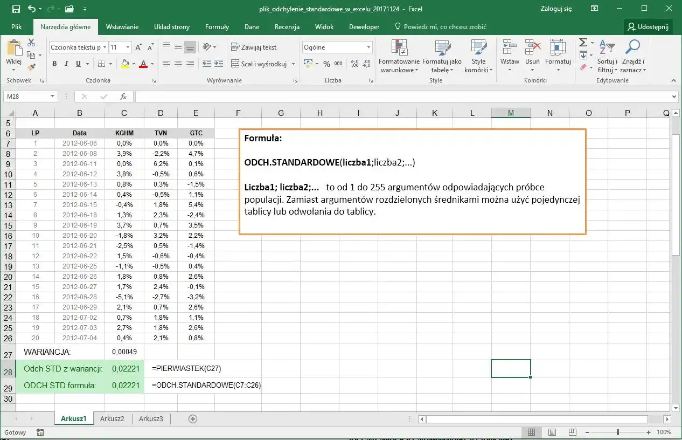The height and width of the screenshot is (440, 682).
Task: Apply bold formatting with the B icon
Action: (x=53, y=64)
